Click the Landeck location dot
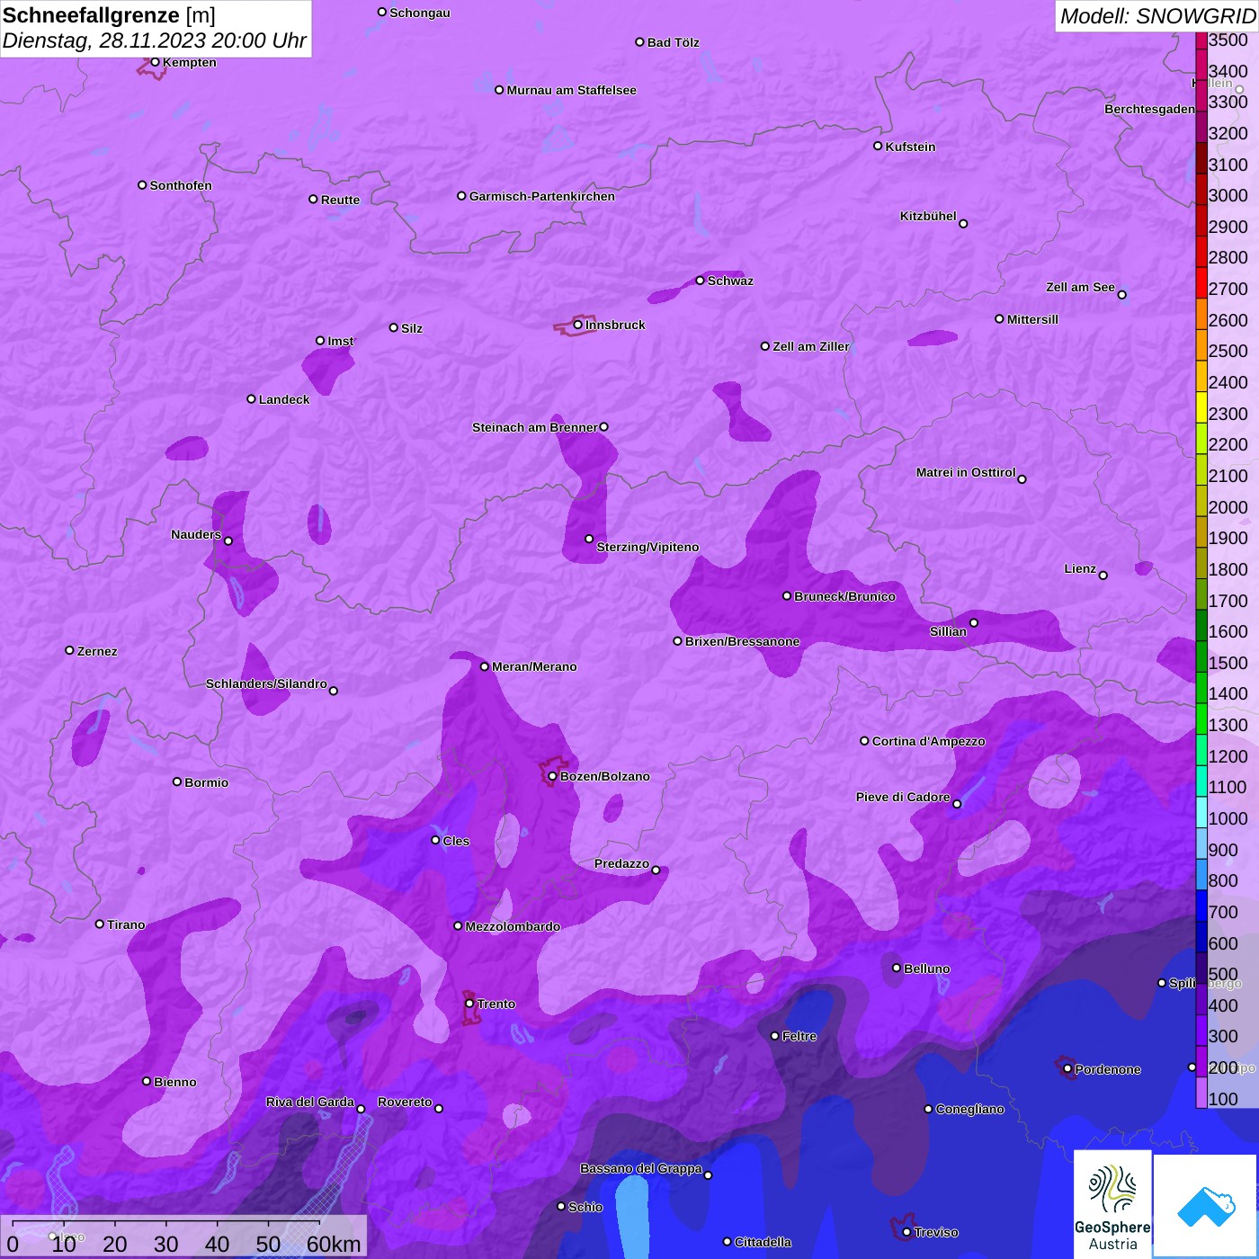Screen dimensions: 1259x1259 tap(252, 399)
